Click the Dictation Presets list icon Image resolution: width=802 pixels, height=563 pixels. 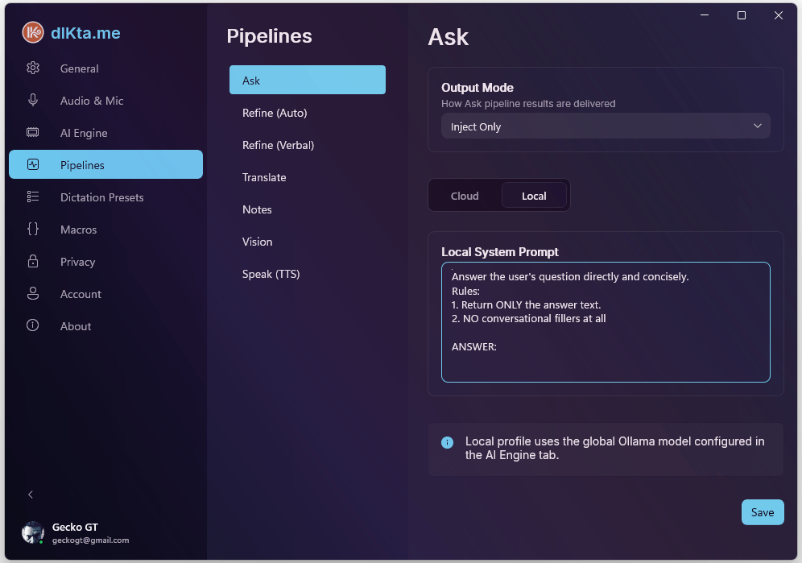coord(33,197)
